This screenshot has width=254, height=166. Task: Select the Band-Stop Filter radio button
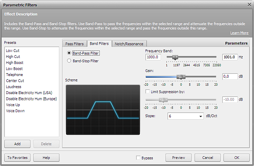(x=69, y=61)
